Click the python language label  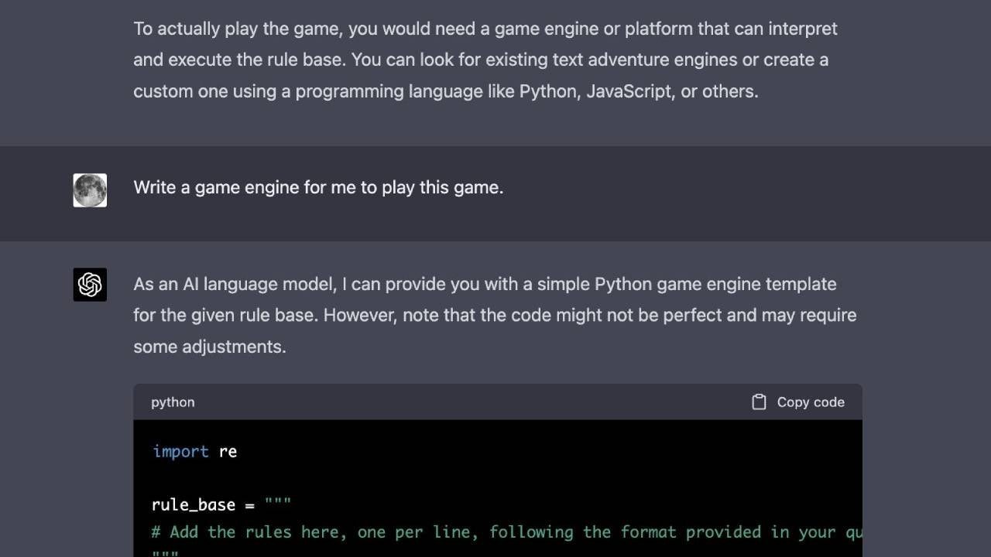(172, 402)
